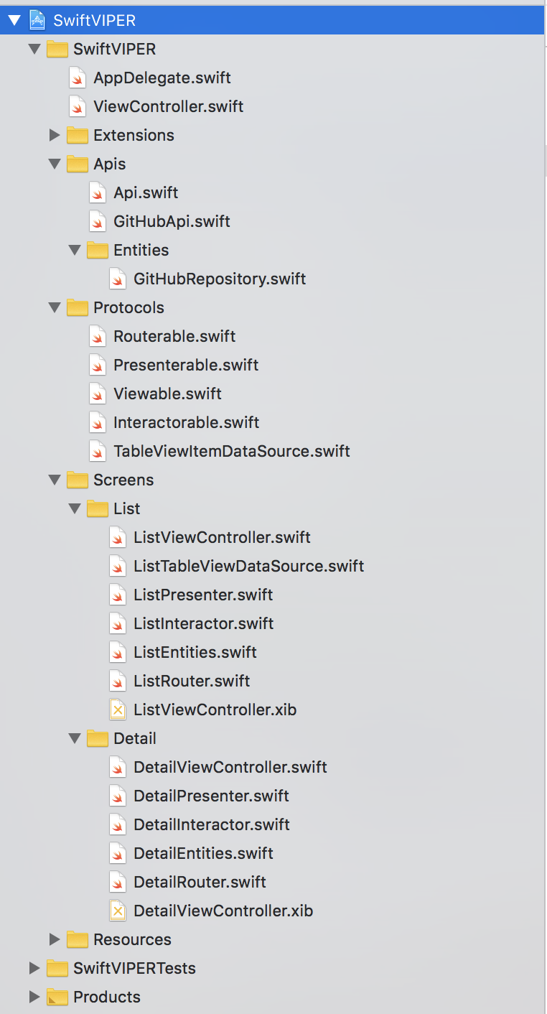Click the List folder icon

pyautogui.click(x=97, y=508)
